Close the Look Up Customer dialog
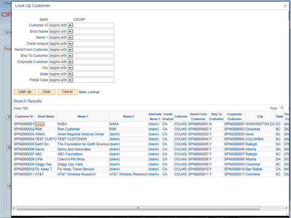The width and height of the screenshot is (291, 218). point(285,6)
